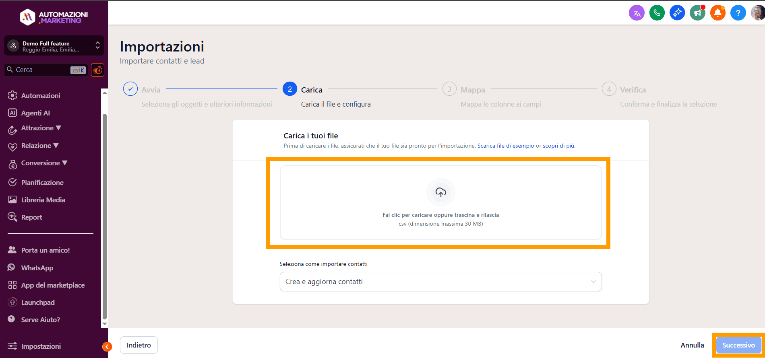Open Report menu item
The width and height of the screenshot is (765, 358).
[31, 217]
